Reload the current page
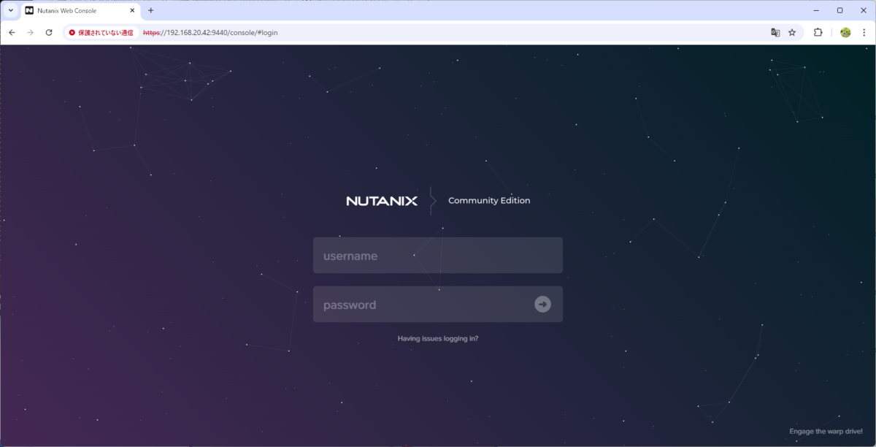The height and width of the screenshot is (447, 876). click(49, 32)
